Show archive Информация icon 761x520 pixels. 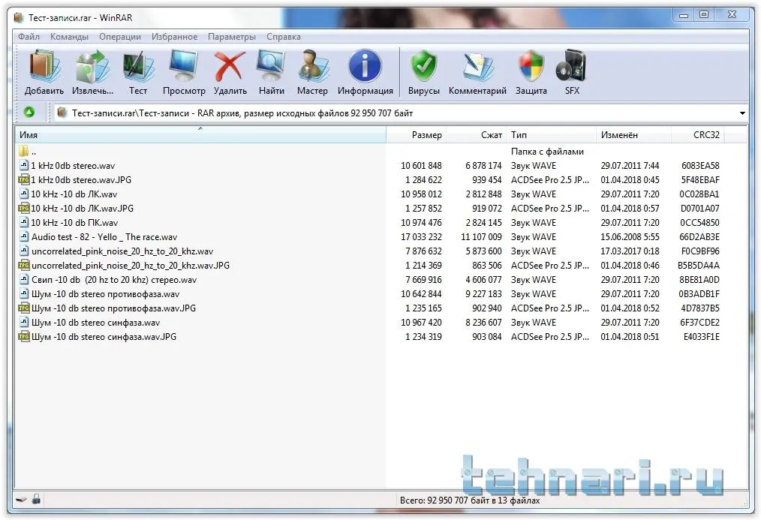pyautogui.click(x=365, y=66)
